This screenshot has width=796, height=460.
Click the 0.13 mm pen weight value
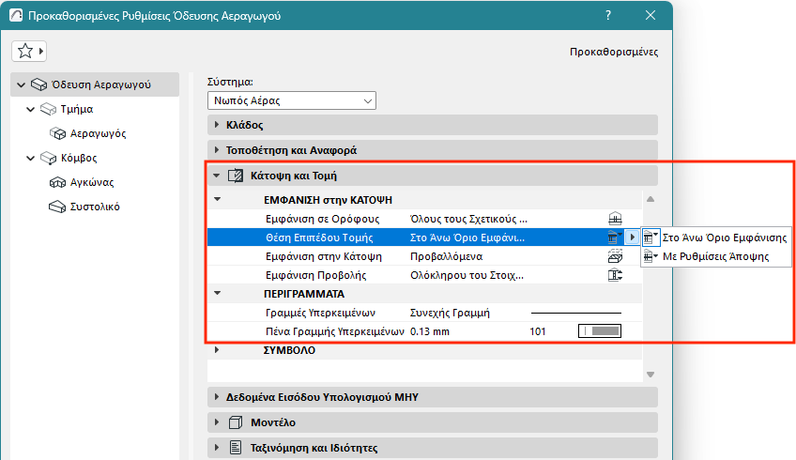pos(430,331)
